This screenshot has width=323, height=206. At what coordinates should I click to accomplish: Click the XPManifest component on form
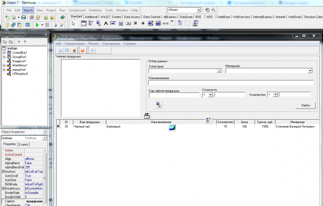pos(147,116)
